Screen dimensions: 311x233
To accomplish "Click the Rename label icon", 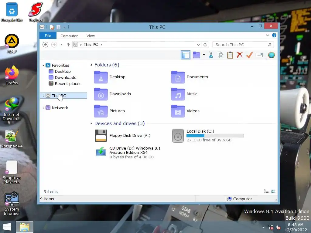I will coord(259,55).
